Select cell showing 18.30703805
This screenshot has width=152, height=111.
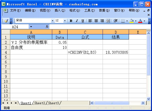click(116, 52)
